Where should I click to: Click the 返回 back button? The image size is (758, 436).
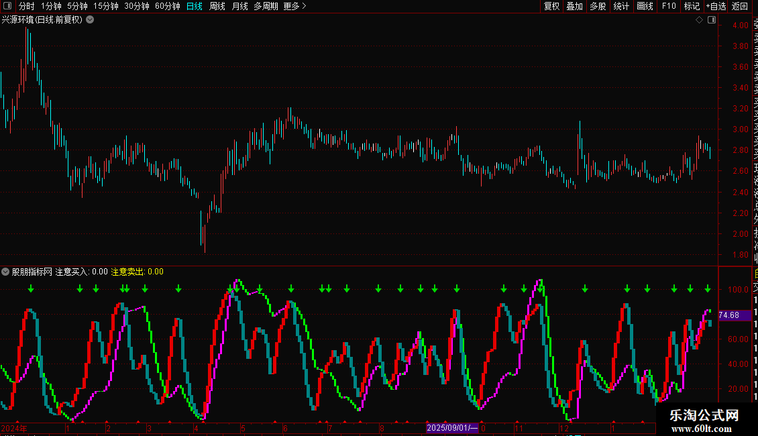(740, 6)
